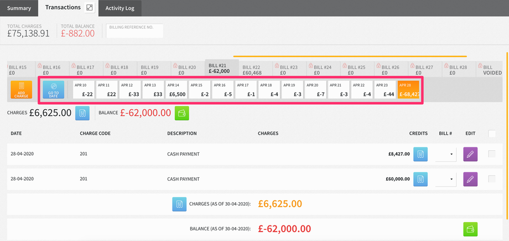Image resolution: width=509 pixels, height=241 pixels.
Task: Select locked Bill #23 tab
Action: 289,70
